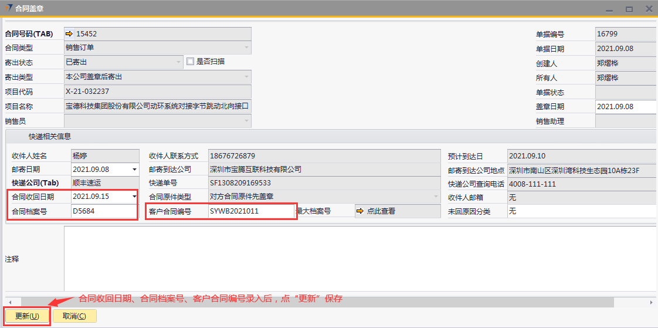Viewport: 658px width, 328px height.
Task: Maximize the 合同盖章 window
Action: 629,9
